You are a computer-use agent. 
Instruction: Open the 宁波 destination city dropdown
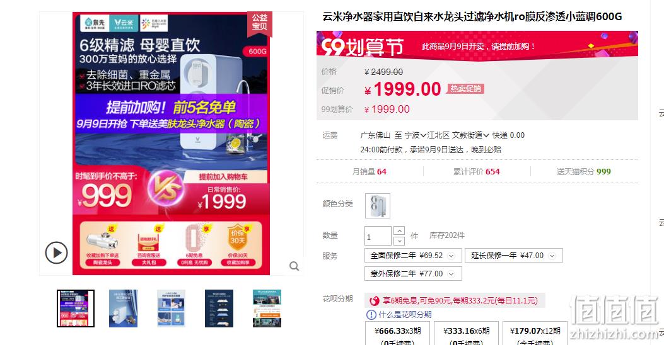click(415, 135)
